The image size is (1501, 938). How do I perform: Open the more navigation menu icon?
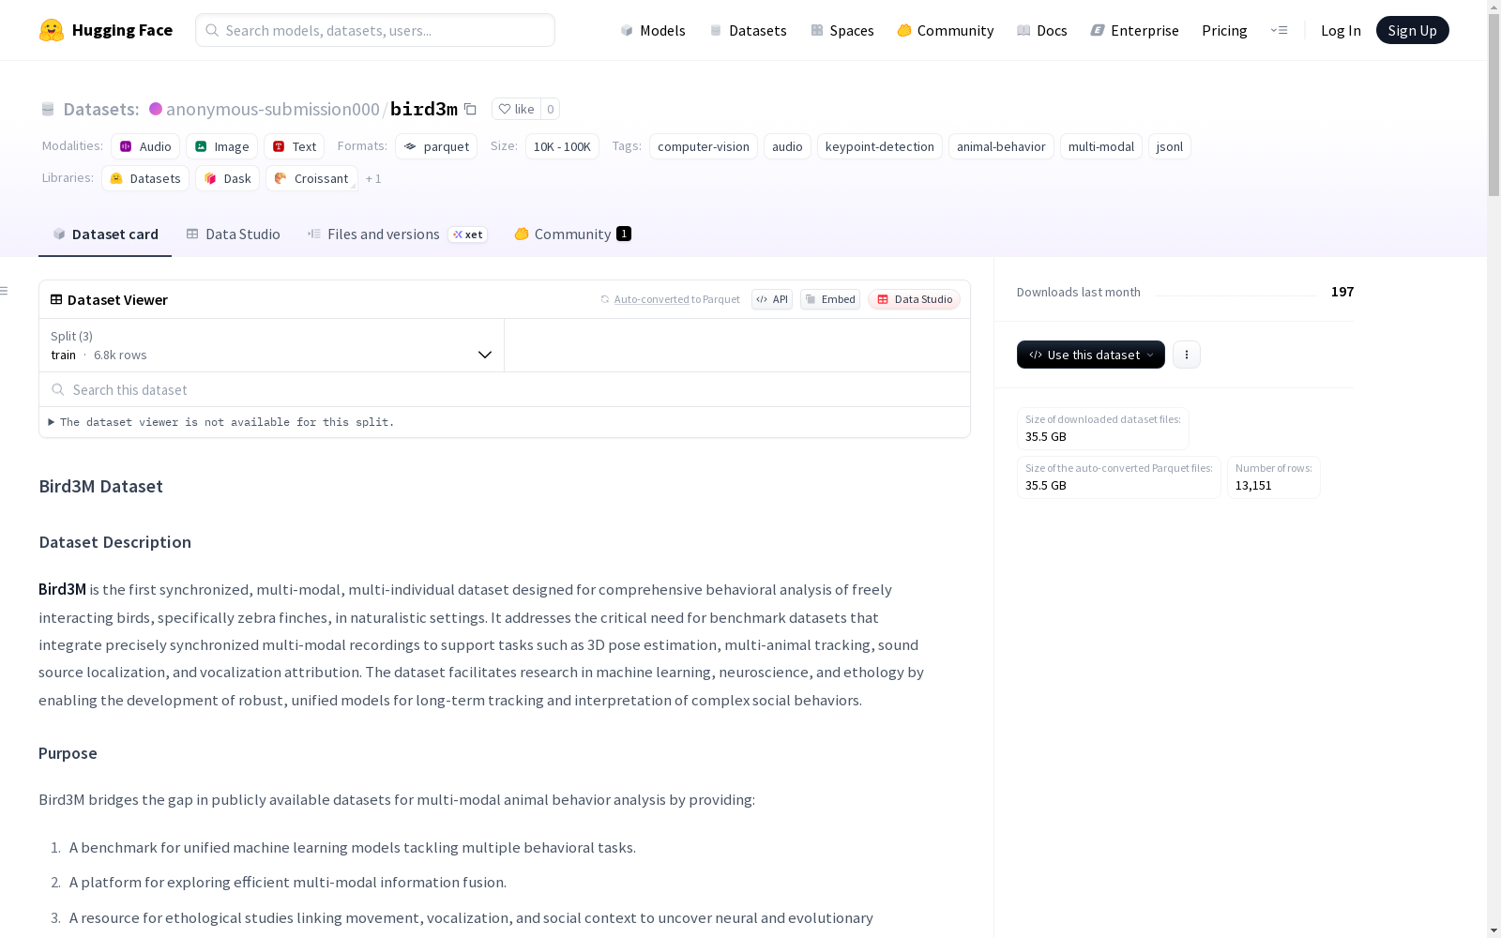click(1279, 30)
